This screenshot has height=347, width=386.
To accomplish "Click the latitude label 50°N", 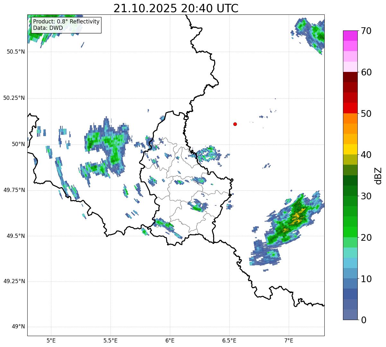I will click(18, 144).
